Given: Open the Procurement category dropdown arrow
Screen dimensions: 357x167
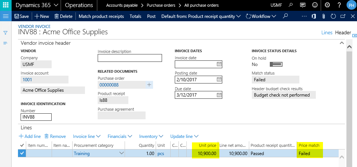Looking at the screenshot, I should point(121,153).
